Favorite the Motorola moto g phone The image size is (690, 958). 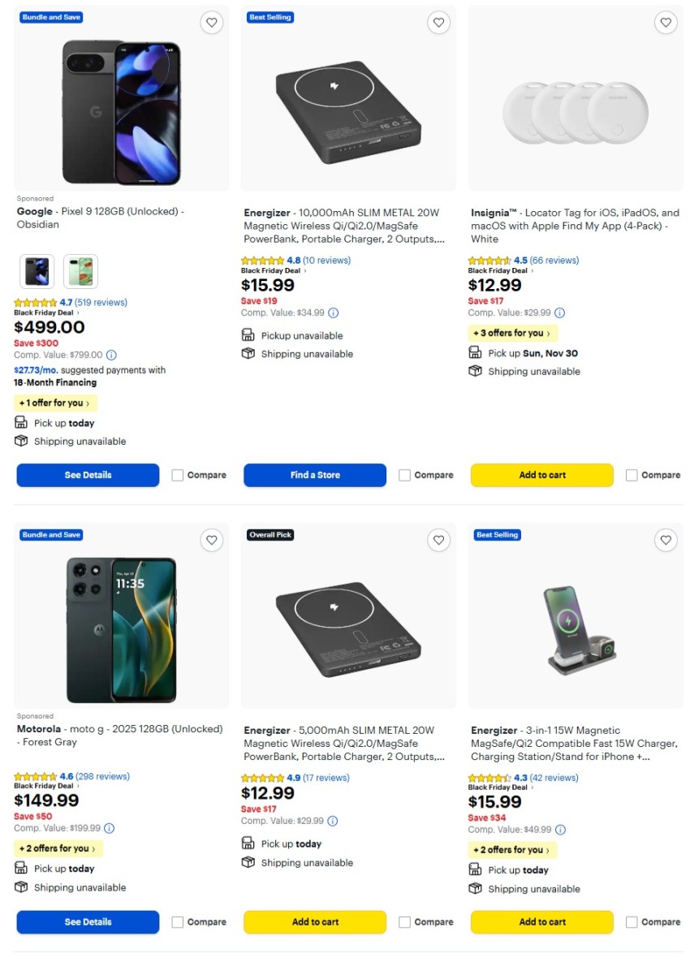(x=212, y=540)
